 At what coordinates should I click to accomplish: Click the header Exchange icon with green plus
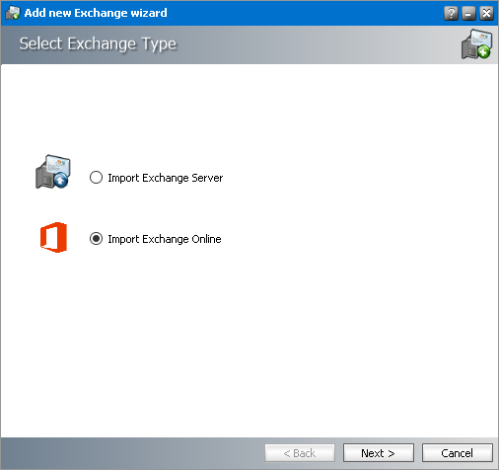(476, 44)
